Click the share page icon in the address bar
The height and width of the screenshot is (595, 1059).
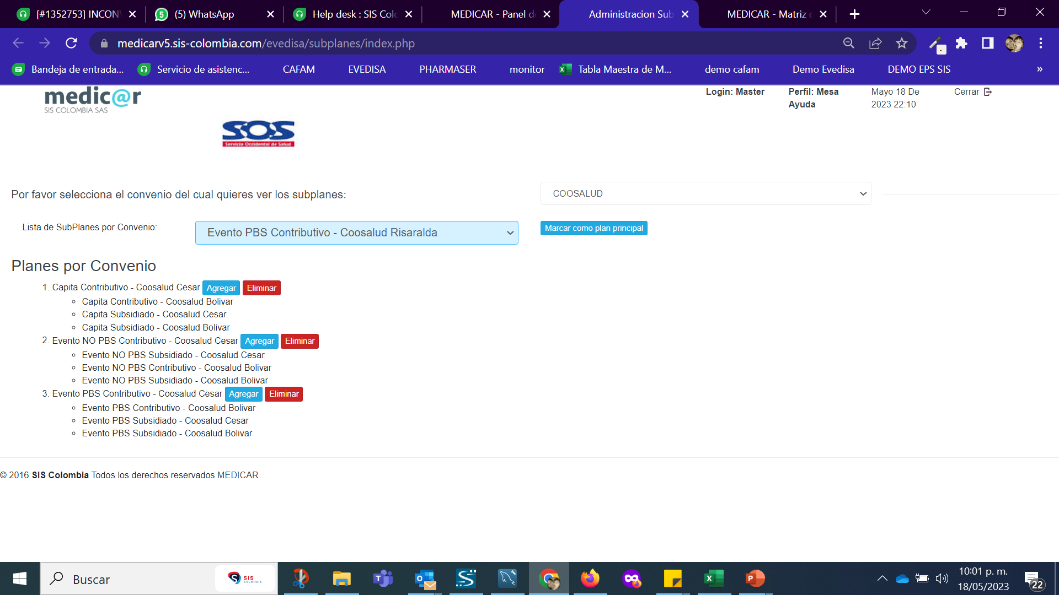tap(875, 43)
